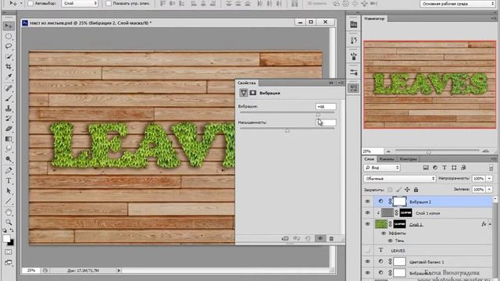Hide the Слой 1 layer
Image resolution: width=500 pixels, height=281 pixels.
click(x=368, y=224)
